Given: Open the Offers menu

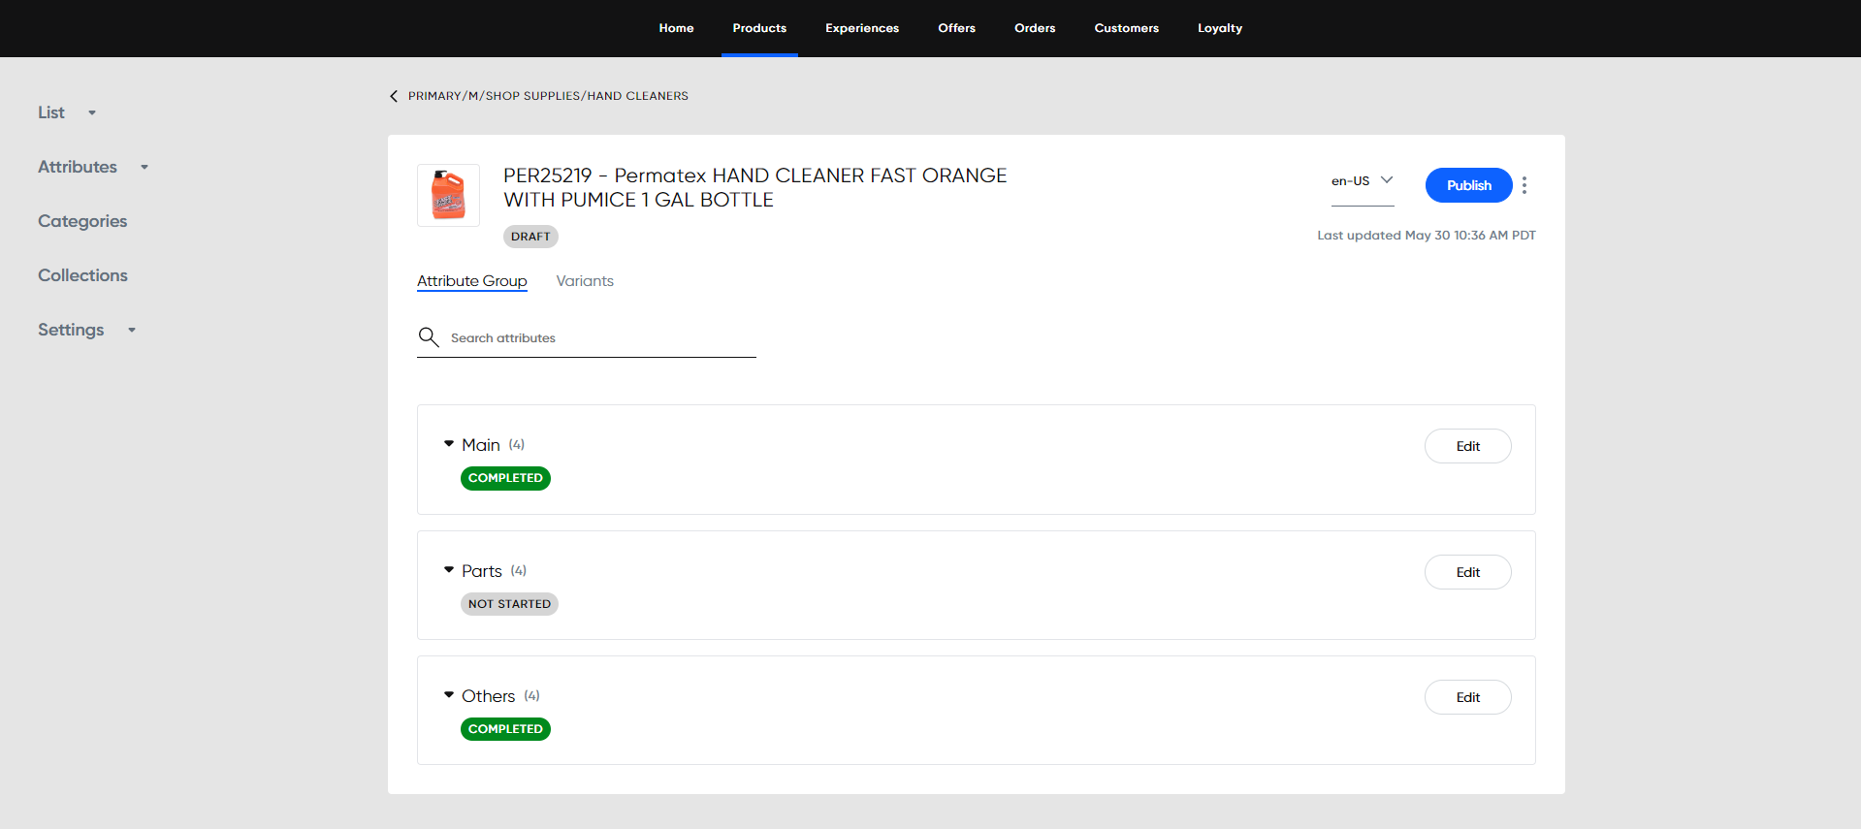Looking at the screenshot, I should point(956,28).
